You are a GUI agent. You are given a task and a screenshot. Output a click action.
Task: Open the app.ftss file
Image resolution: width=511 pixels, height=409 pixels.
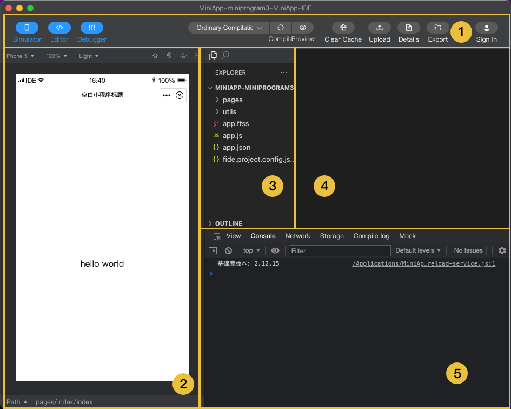coord(250,123)
